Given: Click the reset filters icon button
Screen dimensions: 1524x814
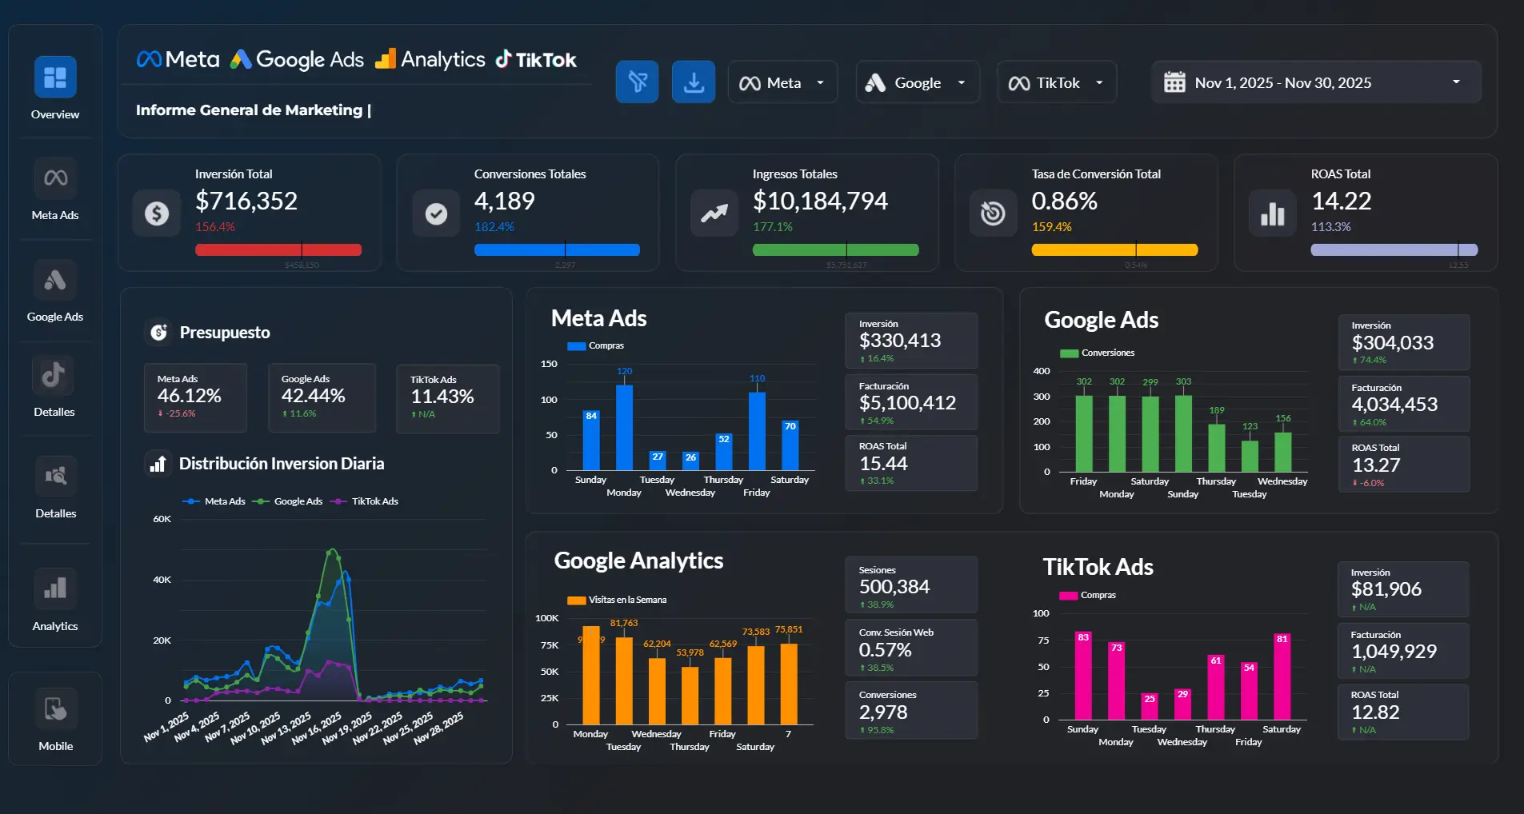Looking at the screenshot, I should [x=637, y=82].
